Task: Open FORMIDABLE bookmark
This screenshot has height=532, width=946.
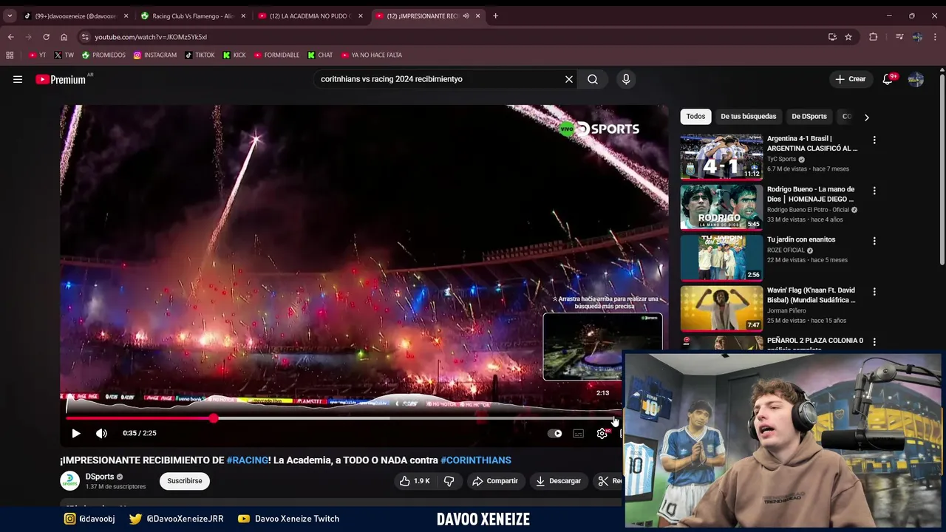Action: click(276, 55)
